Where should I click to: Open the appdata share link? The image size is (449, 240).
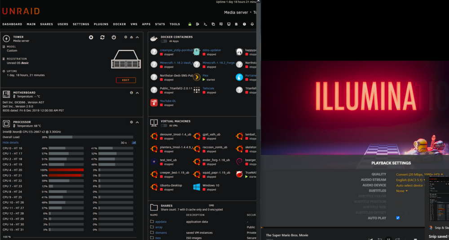click(x=161, y=222)
